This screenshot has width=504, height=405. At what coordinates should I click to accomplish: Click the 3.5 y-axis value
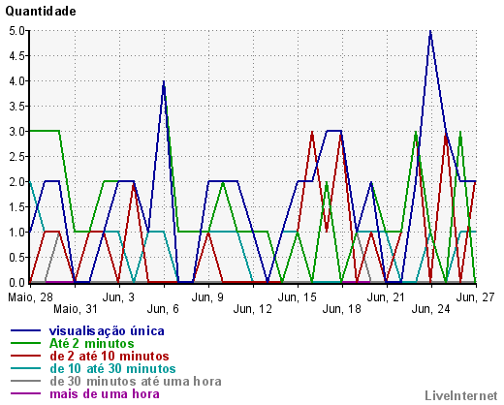point(16,107)
